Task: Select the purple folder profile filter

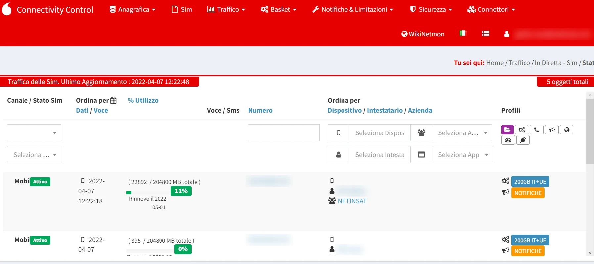Action: 507,130
